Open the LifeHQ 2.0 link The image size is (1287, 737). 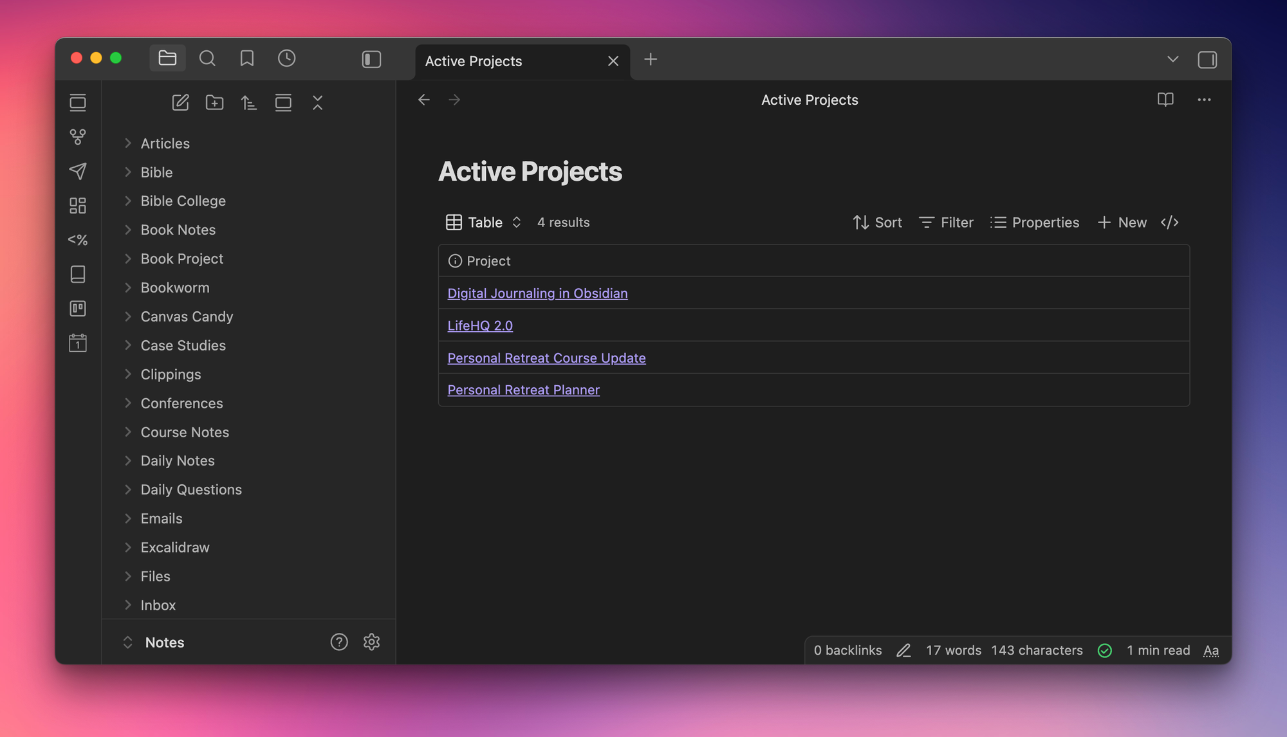click(480, 325)
